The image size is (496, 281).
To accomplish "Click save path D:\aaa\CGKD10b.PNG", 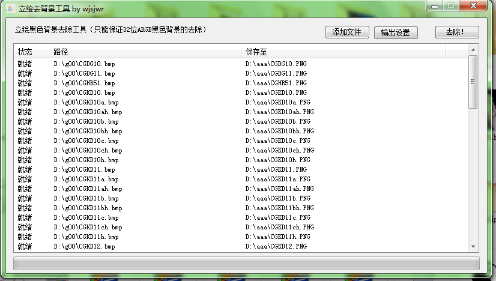I will coord(278,121).
